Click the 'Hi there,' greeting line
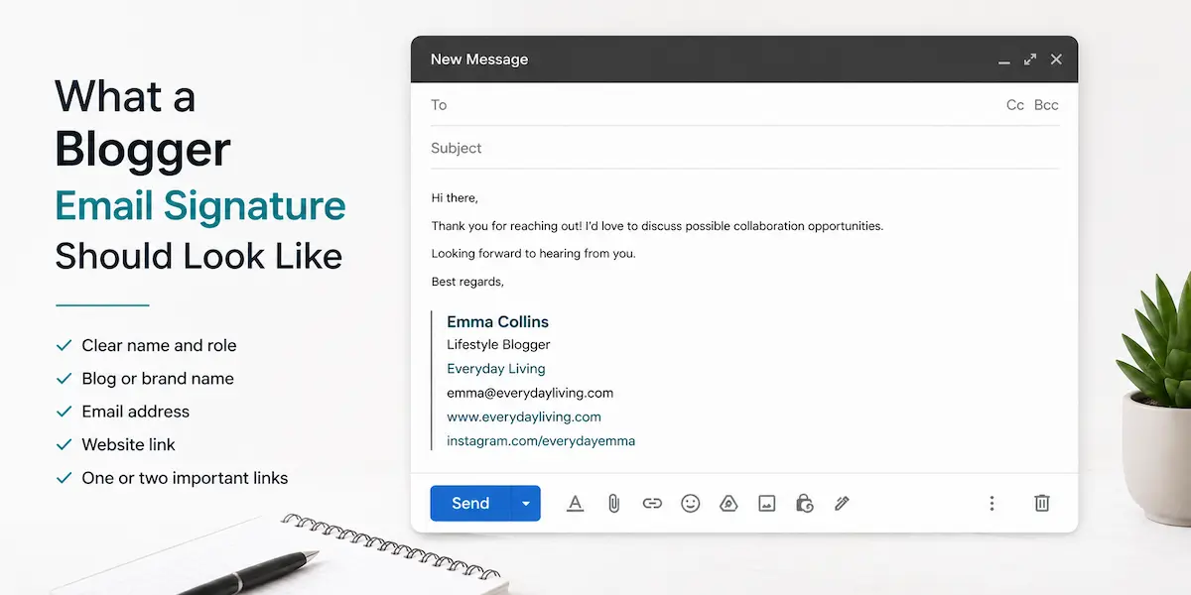 click(x=455, y=198)
